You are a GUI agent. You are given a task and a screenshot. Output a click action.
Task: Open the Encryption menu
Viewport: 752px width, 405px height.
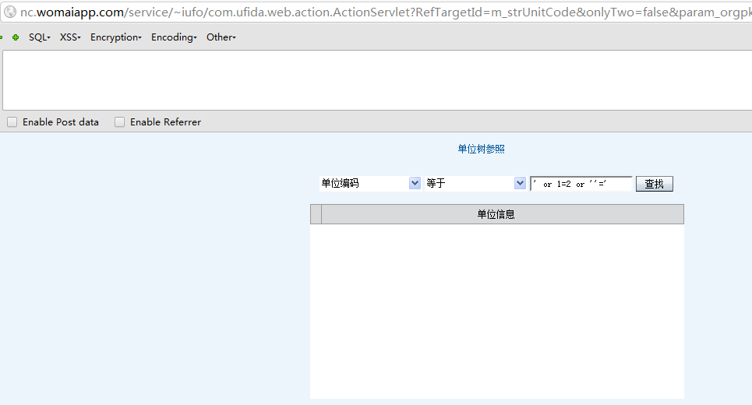[x=116, y=37]
